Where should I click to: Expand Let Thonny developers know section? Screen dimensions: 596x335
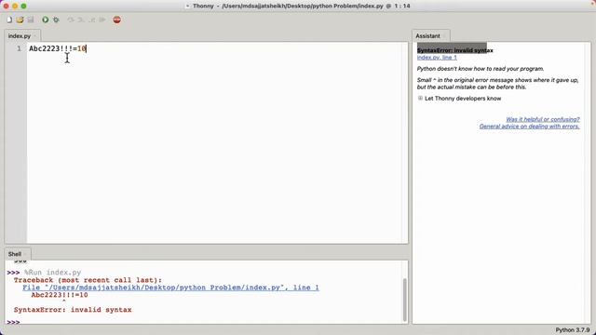point(420,99)
